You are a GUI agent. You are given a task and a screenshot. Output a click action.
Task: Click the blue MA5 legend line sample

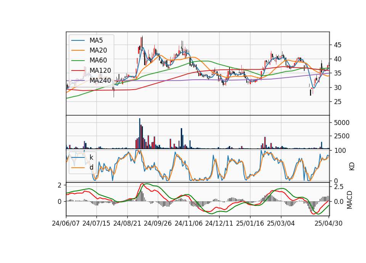point(78,40)
